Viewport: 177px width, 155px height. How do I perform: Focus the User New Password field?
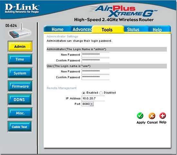click(x=96, y=71)
